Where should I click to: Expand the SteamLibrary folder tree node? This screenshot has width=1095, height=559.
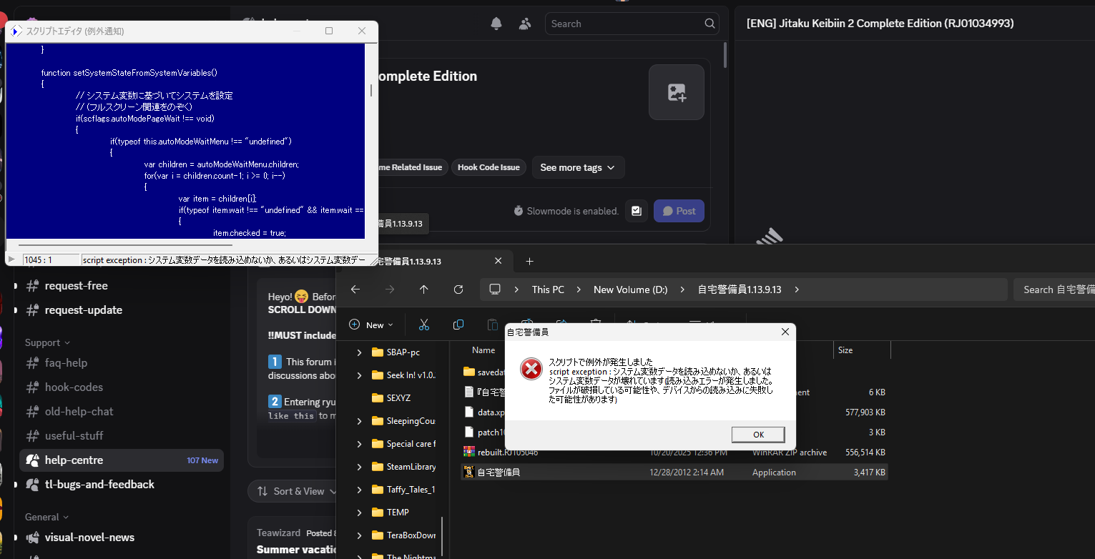coord(359,467)
